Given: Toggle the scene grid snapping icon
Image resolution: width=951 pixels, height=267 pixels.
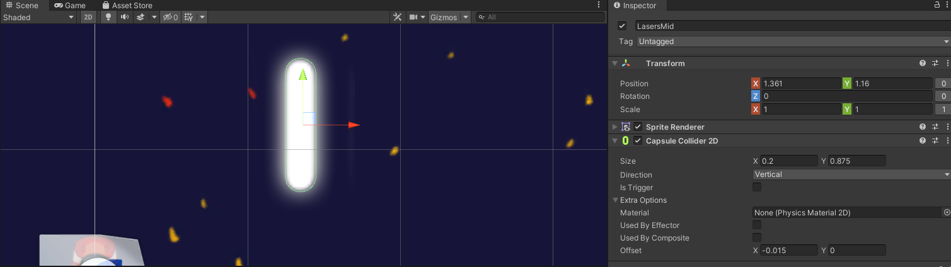Looking at the screenshot, I should click(188, 17).
